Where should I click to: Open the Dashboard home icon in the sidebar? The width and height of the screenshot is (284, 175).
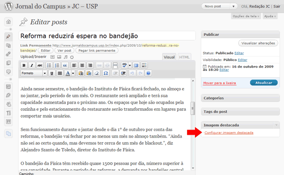pos(9,22)
